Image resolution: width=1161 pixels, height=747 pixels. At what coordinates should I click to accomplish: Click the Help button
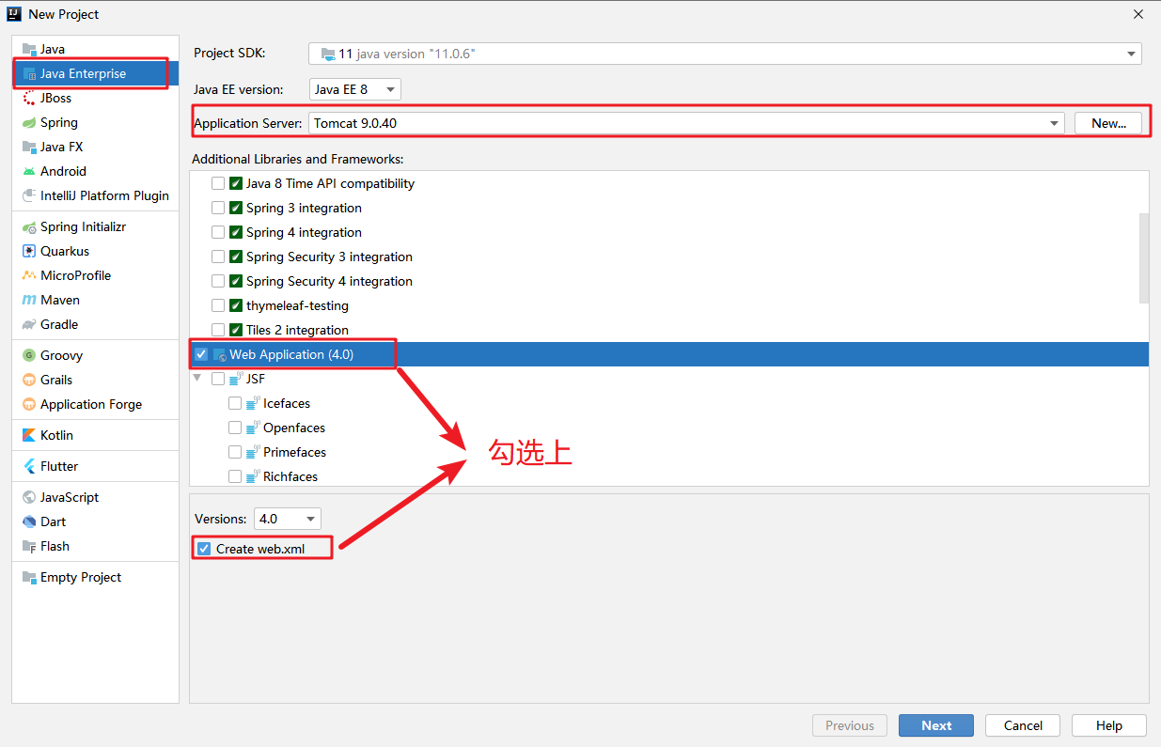[1109, 725]
